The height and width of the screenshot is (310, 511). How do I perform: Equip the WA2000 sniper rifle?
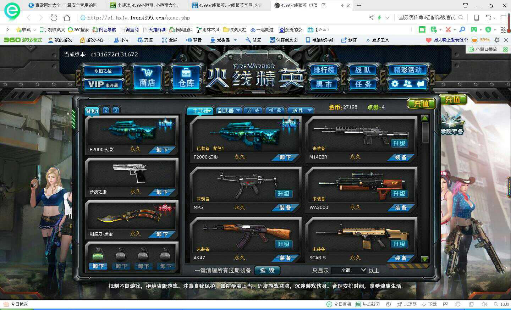tap(401, 208)
